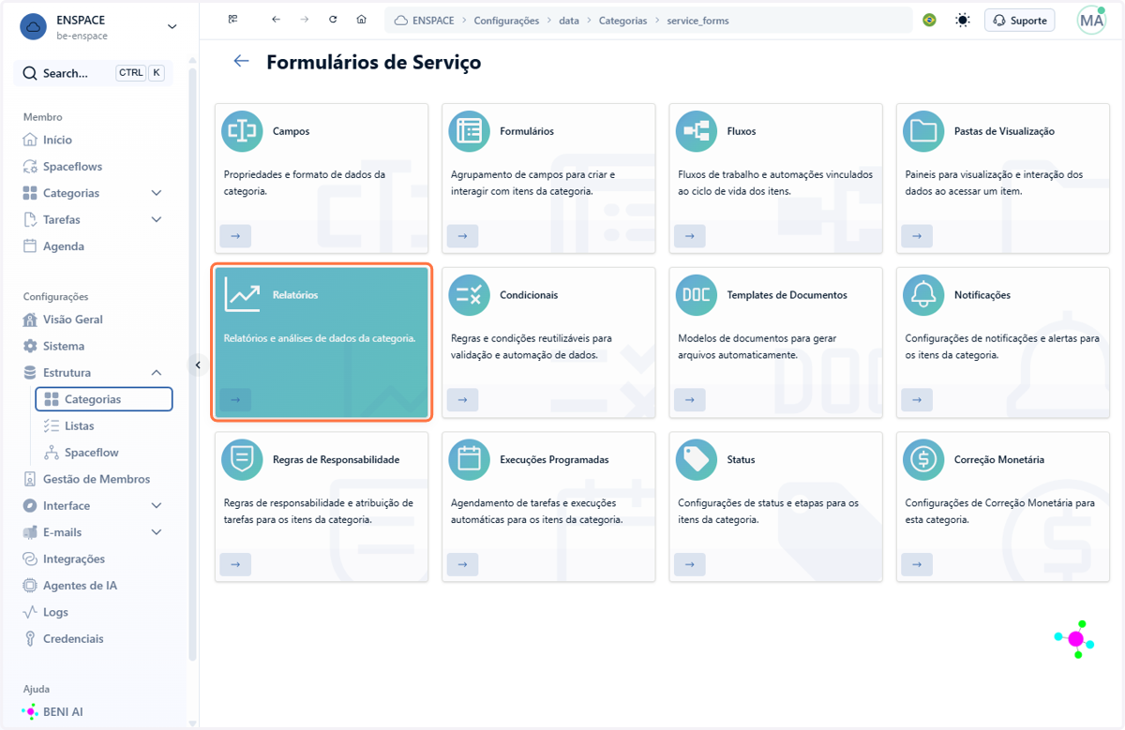Toggle the light/dark theme sun icon
Viewport: 1125px width, 730px height.
(963, 20)
